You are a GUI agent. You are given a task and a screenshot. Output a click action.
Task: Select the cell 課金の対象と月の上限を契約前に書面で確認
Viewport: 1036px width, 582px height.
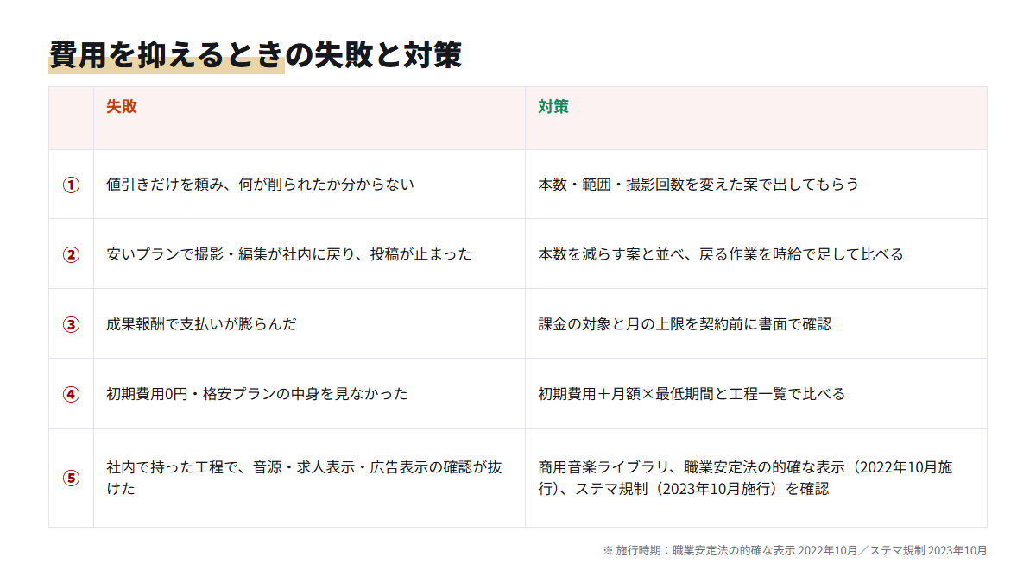[x=756, y=324]
